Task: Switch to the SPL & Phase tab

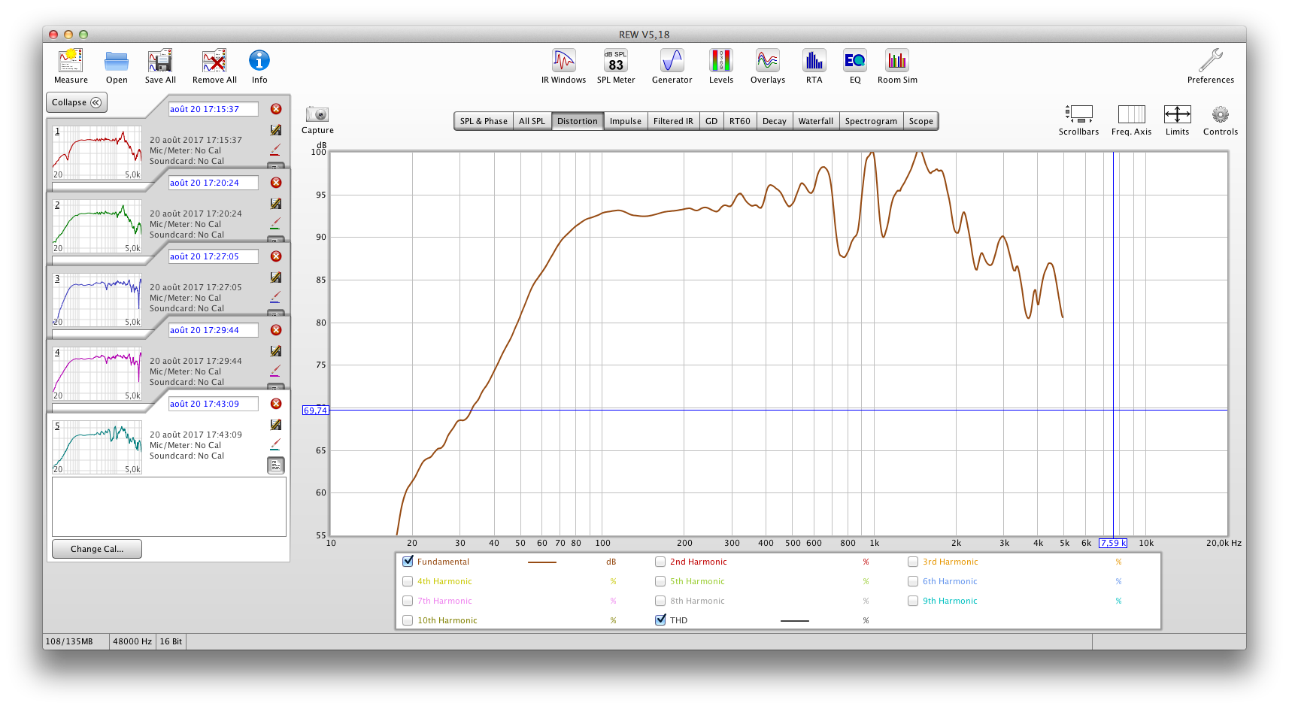Action: tap(484, 121)
